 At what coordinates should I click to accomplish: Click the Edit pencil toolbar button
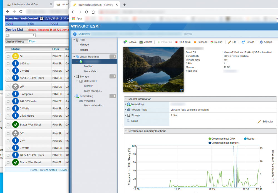232,42
